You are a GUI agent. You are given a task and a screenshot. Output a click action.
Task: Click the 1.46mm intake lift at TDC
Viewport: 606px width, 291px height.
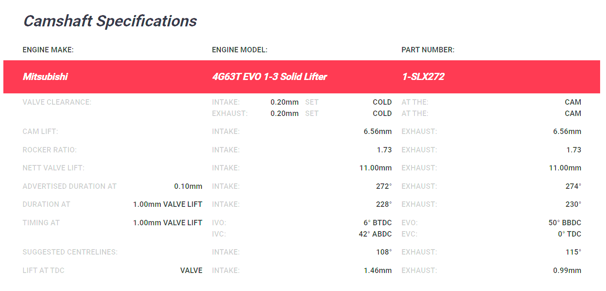(x=378, y=270)
